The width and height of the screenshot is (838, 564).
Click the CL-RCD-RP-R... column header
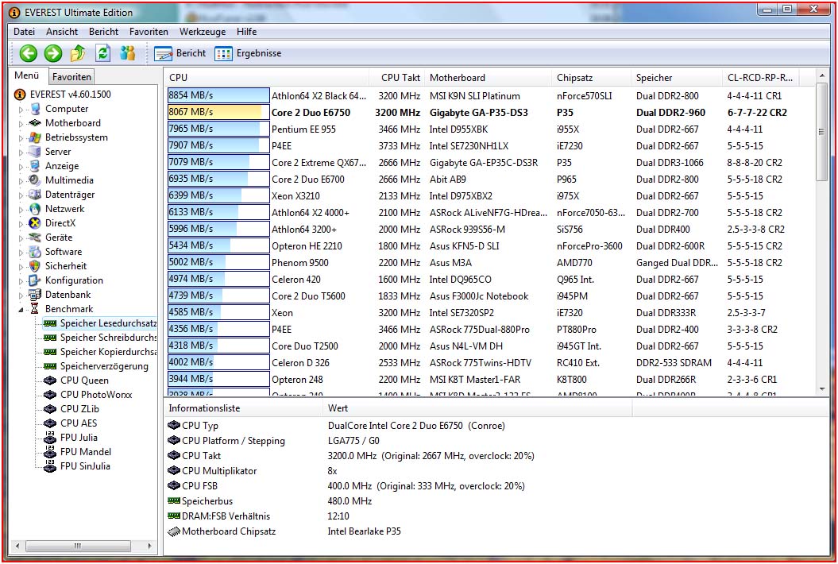pos(762,78)
